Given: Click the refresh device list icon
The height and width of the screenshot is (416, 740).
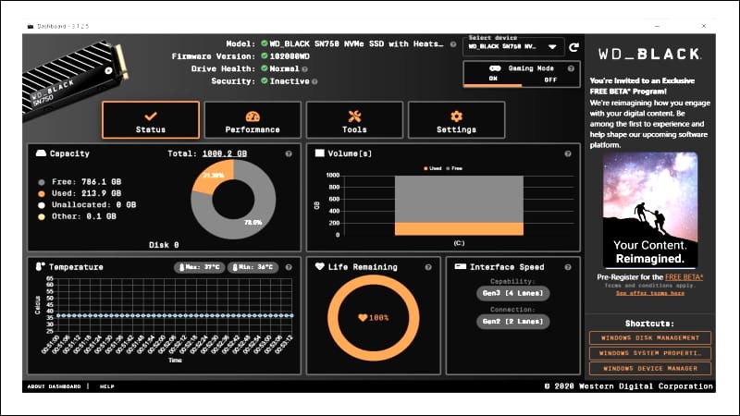Looking at the screenshot, I should (573, 47).
